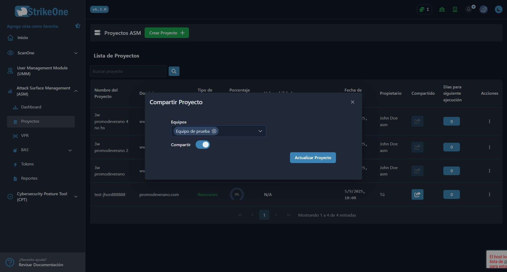Close the Compartir Proyecto dialog
This screenshot has width=507, height=272.
point(353,102)
